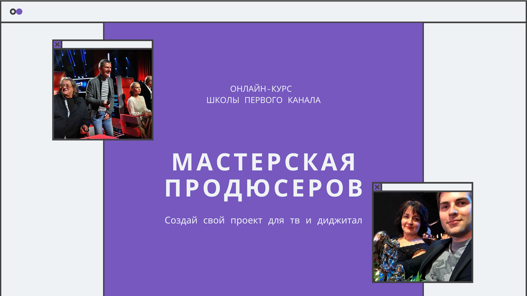Screen dimensions: 527x296
Task: Open the TV studio judges photo
Action: [103, 94]
